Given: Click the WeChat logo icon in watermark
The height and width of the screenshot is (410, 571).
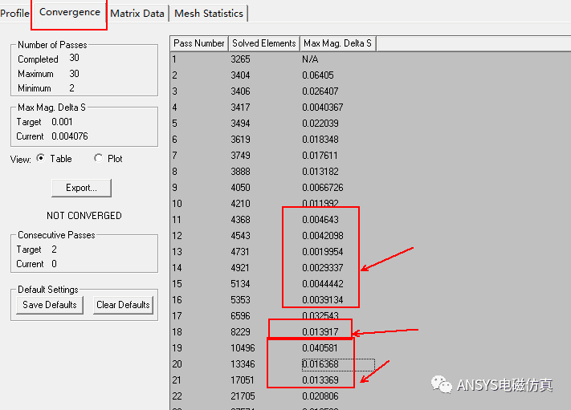Looking at the screenshot, I should (x=443, y=385).
